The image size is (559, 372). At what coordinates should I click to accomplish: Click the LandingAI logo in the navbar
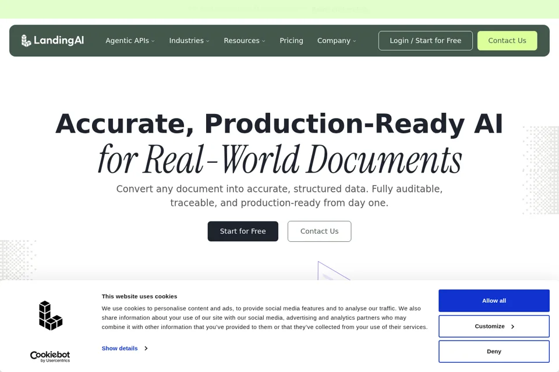pyautogui.click(x=52, y=41)
